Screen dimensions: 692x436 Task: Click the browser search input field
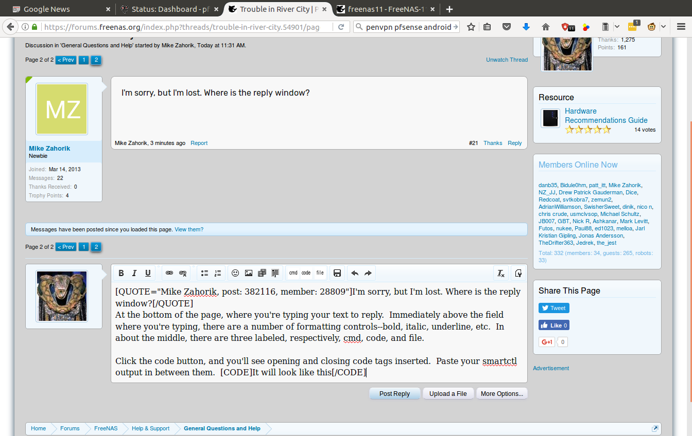(x=407, y=27)
